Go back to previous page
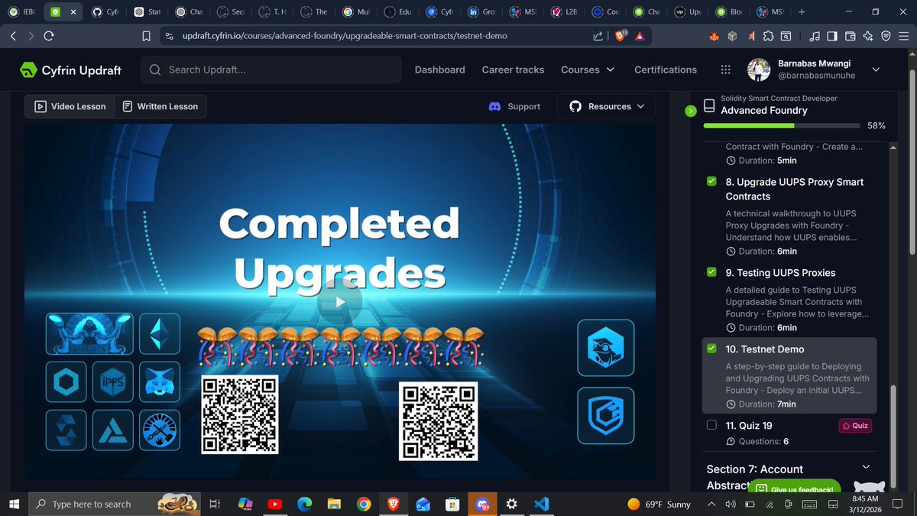 point(15,36)
